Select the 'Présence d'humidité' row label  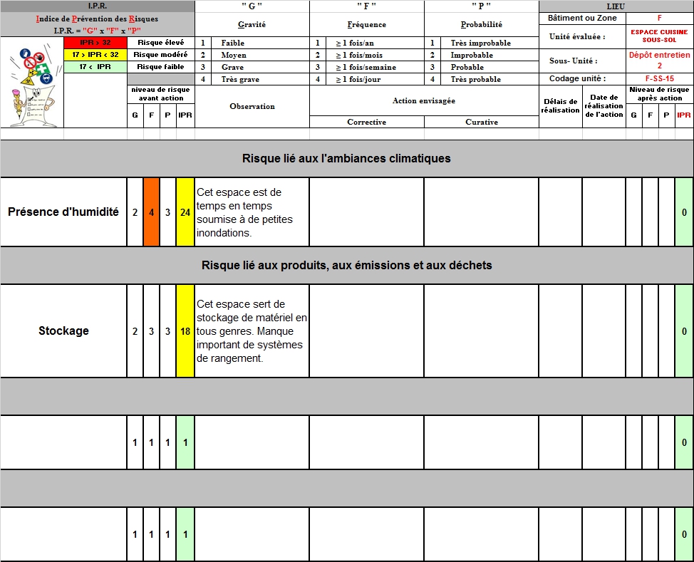pyautogui.click(x=63, y=212)
